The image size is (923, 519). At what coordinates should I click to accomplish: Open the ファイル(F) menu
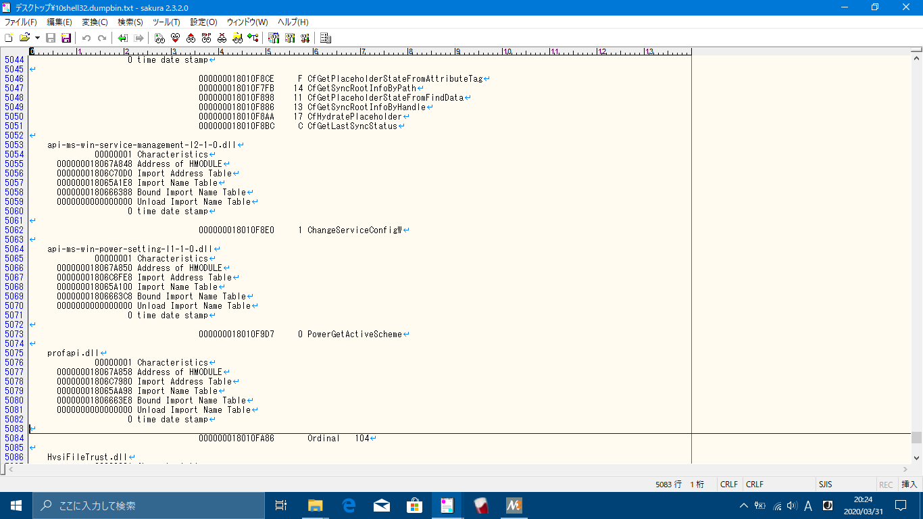click(x=21, y=22)
